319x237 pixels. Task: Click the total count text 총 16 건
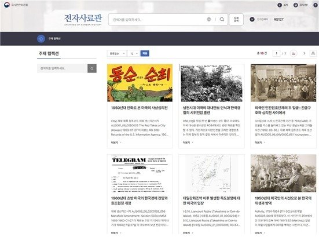pyautogui.click(x=262, y=53)
